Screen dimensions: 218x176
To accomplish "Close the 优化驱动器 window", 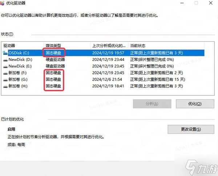I will click(x=211, y=3).
